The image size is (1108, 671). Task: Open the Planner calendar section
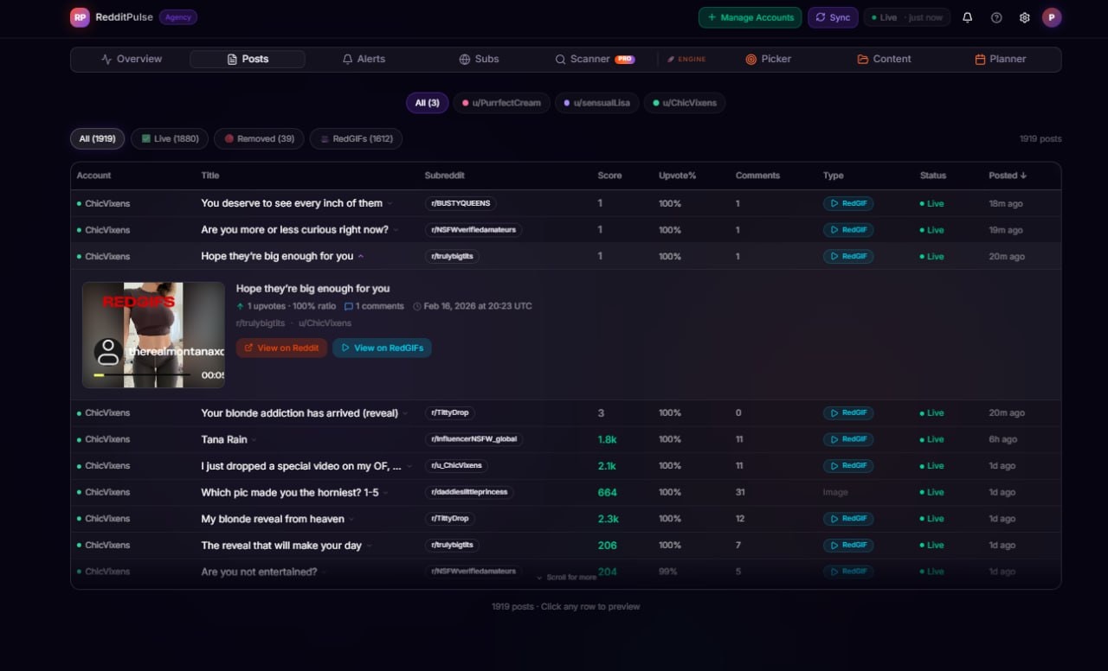(x=1000, y=59)
